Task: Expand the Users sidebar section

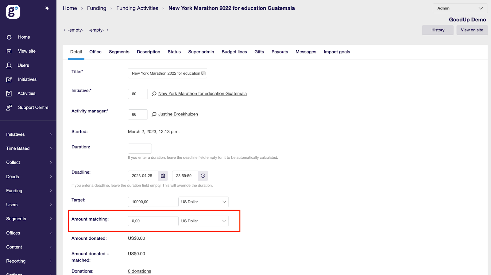Action: point(29,205)
